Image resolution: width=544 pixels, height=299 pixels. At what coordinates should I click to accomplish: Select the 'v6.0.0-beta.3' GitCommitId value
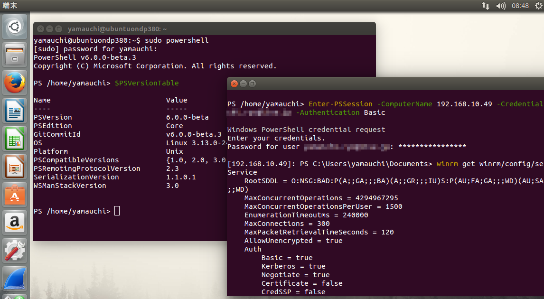(194, 134)
